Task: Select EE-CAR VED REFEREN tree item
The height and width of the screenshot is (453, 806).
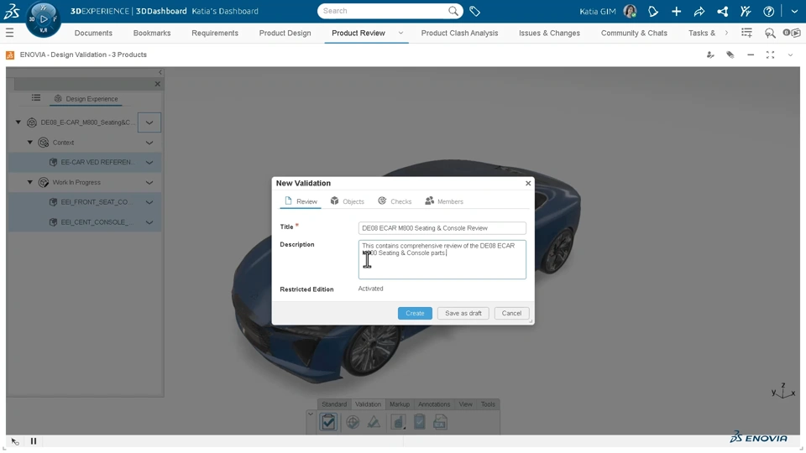Action: [84, 162]
